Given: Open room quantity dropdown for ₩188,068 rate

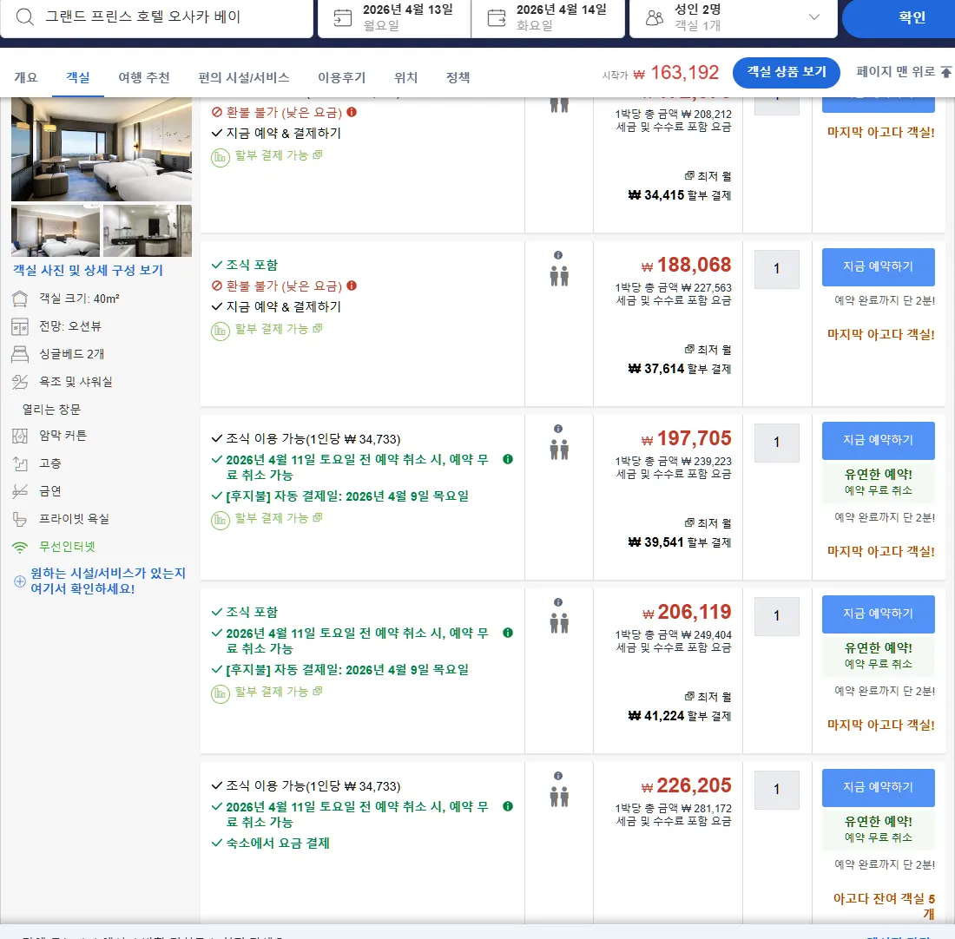Looking at the screenshot, I should pyautogui.click(x=776, y=268).
